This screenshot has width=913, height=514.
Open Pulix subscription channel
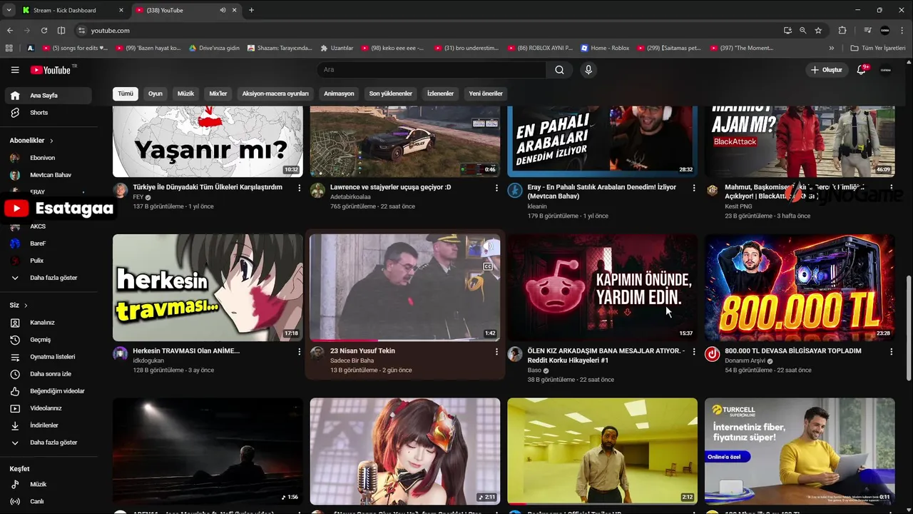(x=48, y=261)
